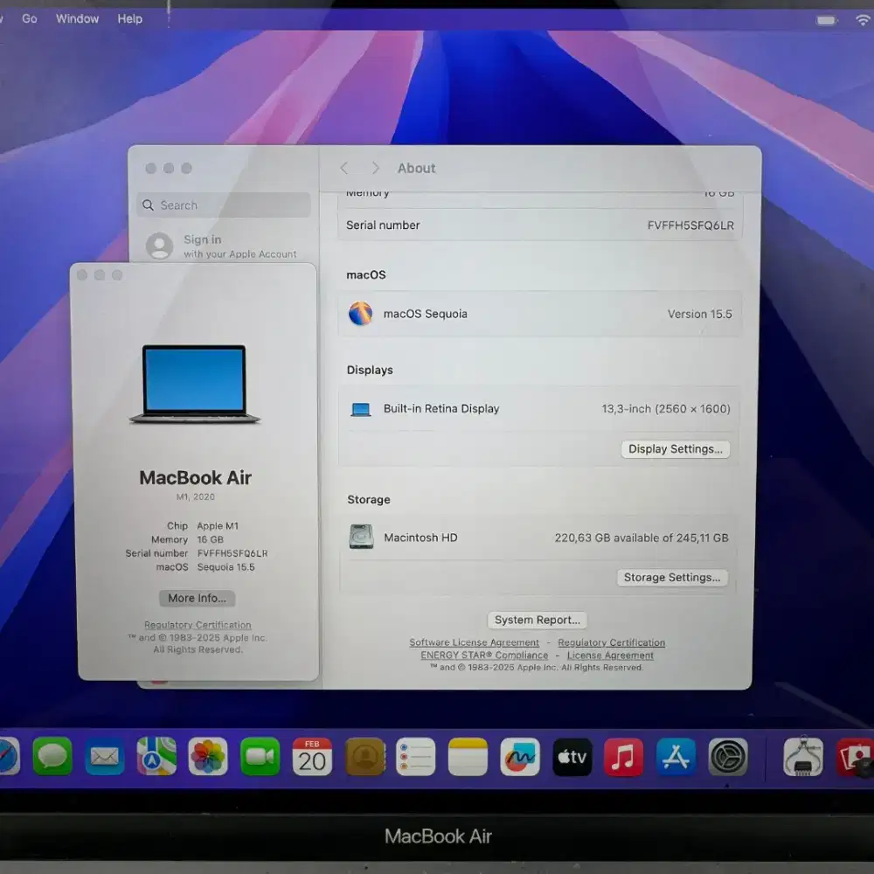Open the Notes app in the Dock
This screenshot has height=874, width=874.
[468, 756]
